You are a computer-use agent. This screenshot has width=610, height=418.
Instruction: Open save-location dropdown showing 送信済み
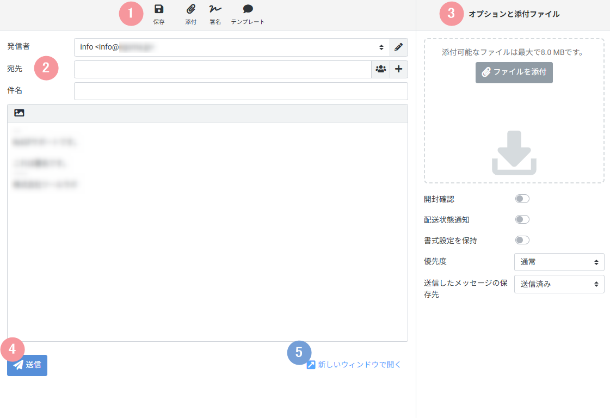[559, 284]
